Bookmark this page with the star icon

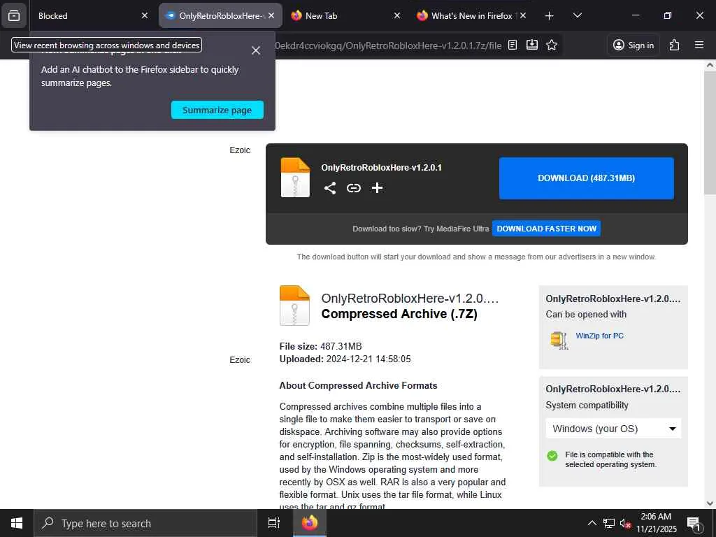coord(552,45)
